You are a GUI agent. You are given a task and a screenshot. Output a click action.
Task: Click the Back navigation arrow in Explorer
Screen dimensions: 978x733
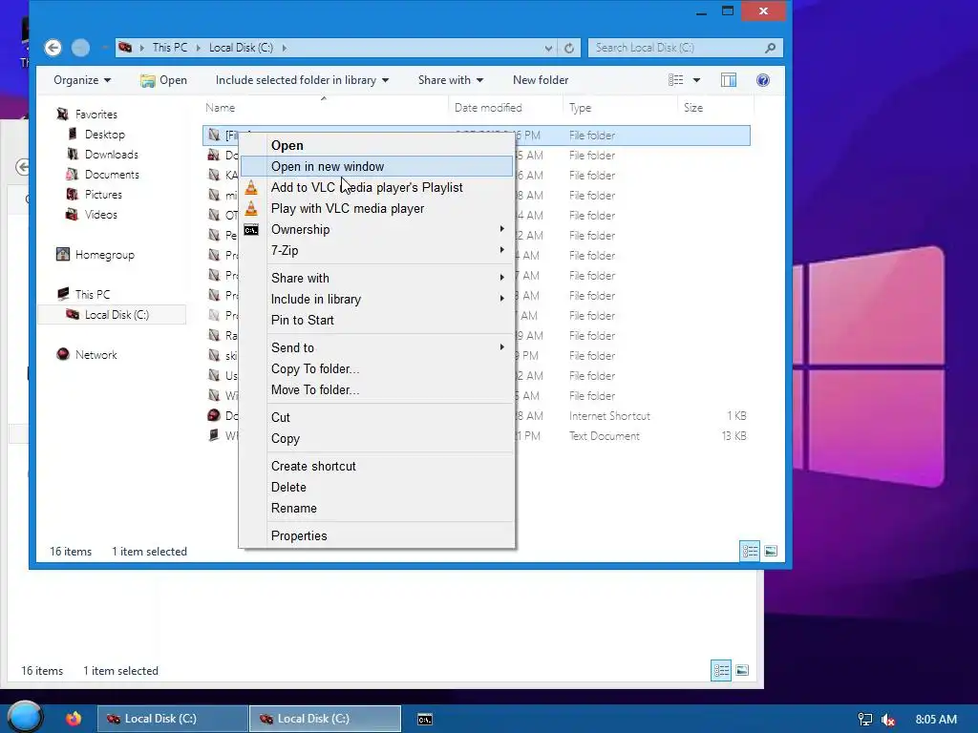[53, 48]
